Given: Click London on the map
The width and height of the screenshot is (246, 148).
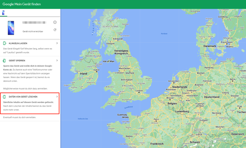Looking at the screenshot, I should (x=139, y=91).
